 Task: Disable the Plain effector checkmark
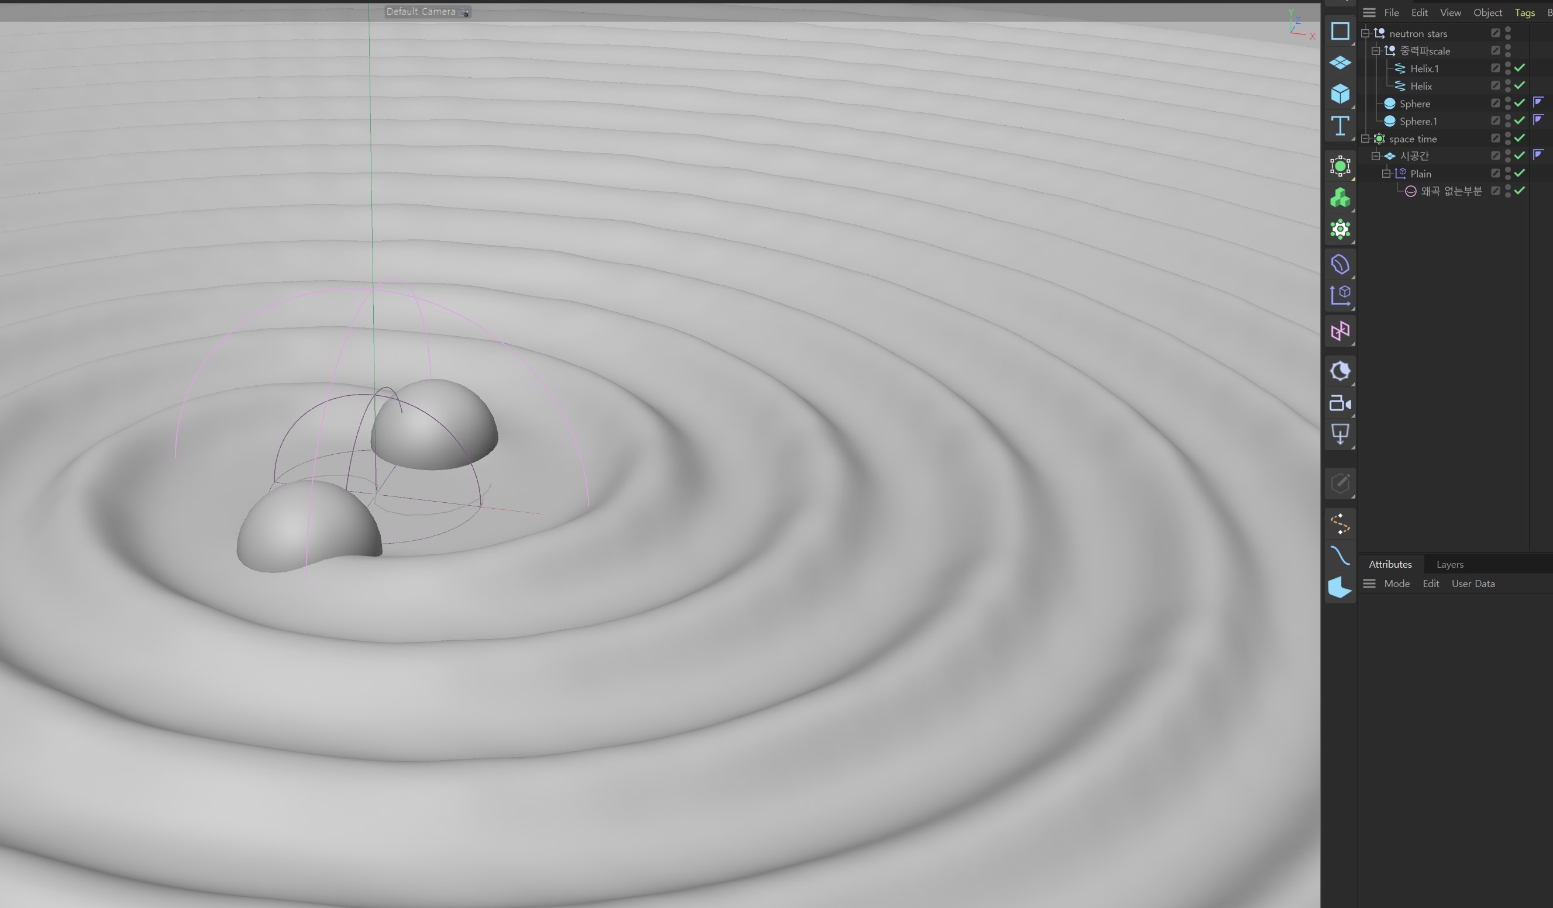1520,172
